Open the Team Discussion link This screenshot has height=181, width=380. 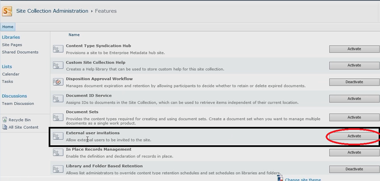pyautogui.click(x=18, y=103)
